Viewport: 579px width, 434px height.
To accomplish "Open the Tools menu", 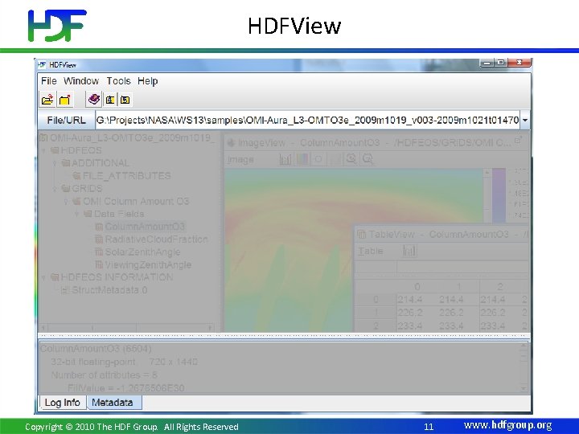I will point(118,81).
